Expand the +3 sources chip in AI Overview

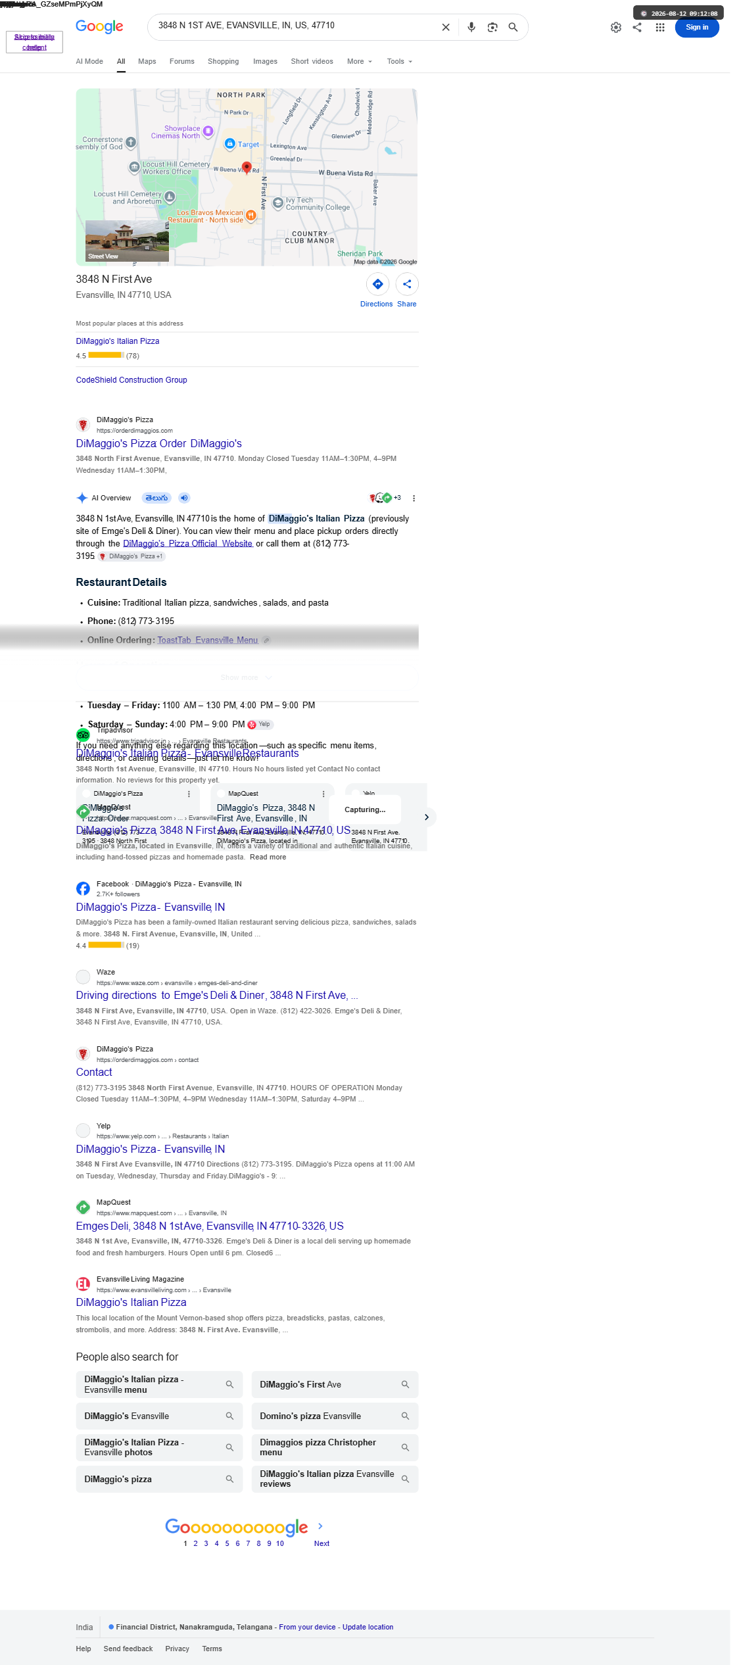click(386, 498)
